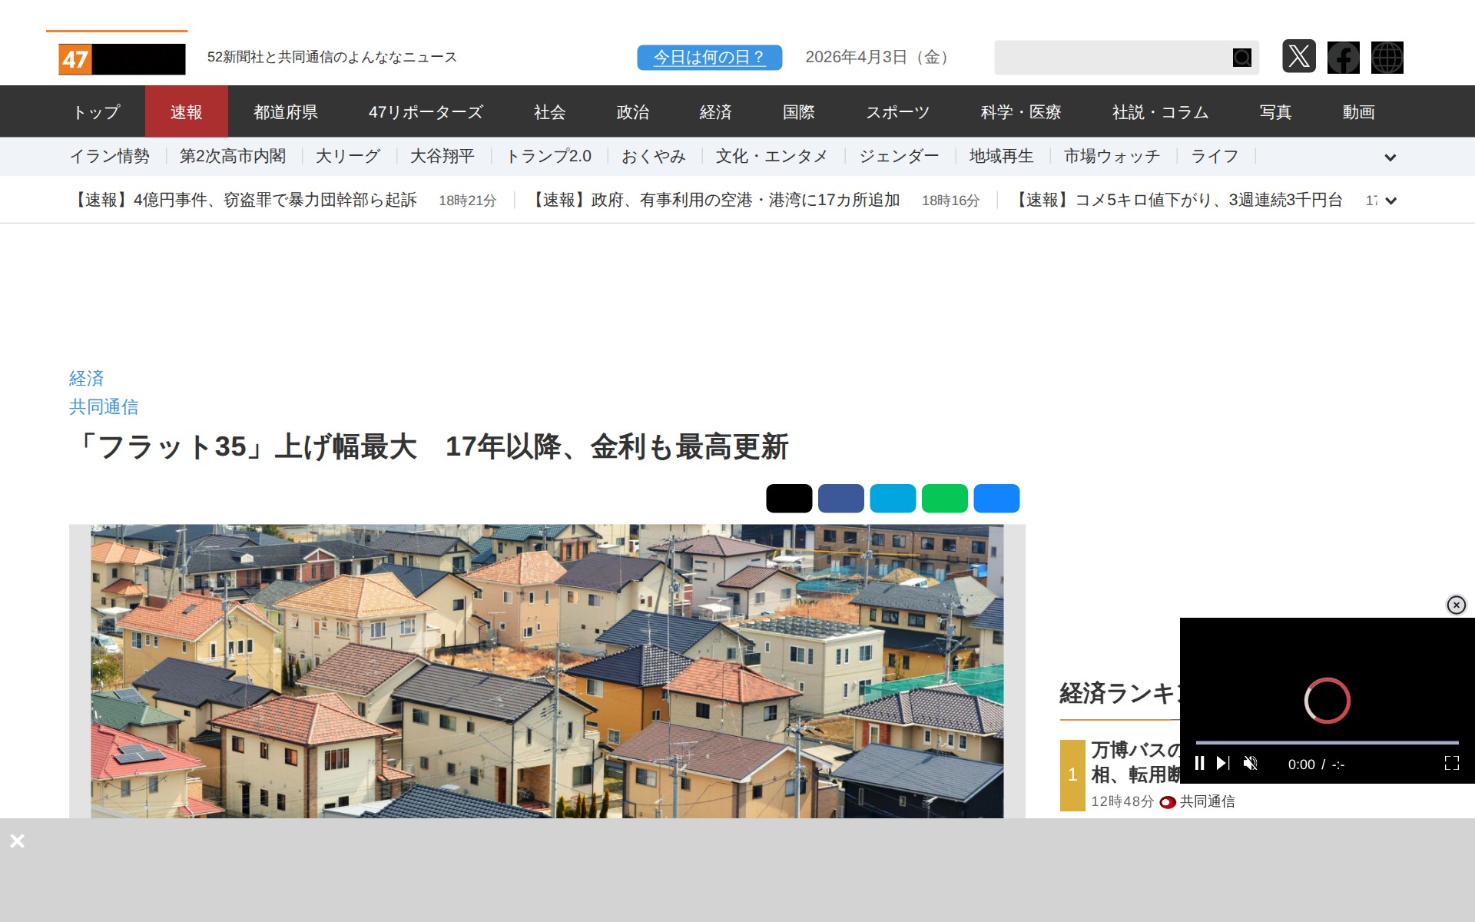Dismiss the bottom ad banner
Viewport: 1475px width, 922px height.
[x=17, y=841]
